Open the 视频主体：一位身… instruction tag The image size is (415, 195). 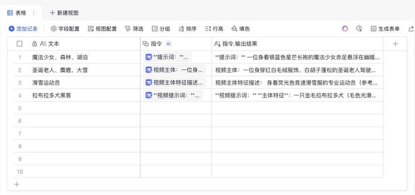[x=175, y=70]
